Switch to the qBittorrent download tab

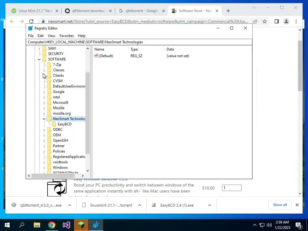point(89,11)
